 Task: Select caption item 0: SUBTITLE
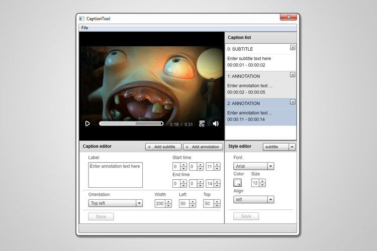pyautogui.click(x=260, y=57)
